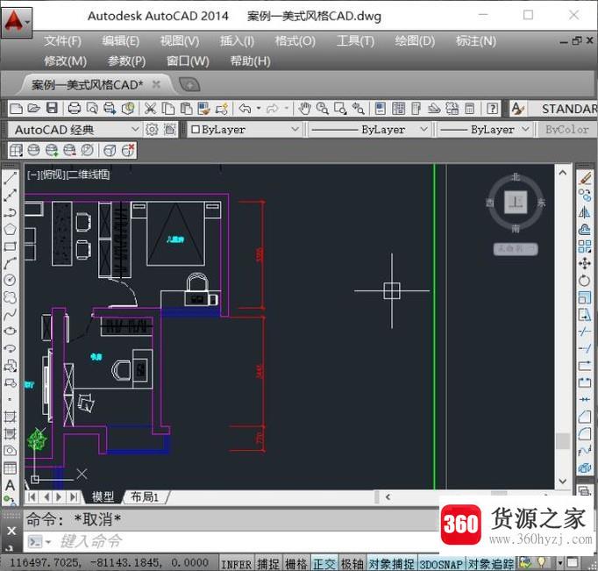Screen dimensions: 598x571
Task: Switch to the 模型 model tab
Action: (103, 496)
